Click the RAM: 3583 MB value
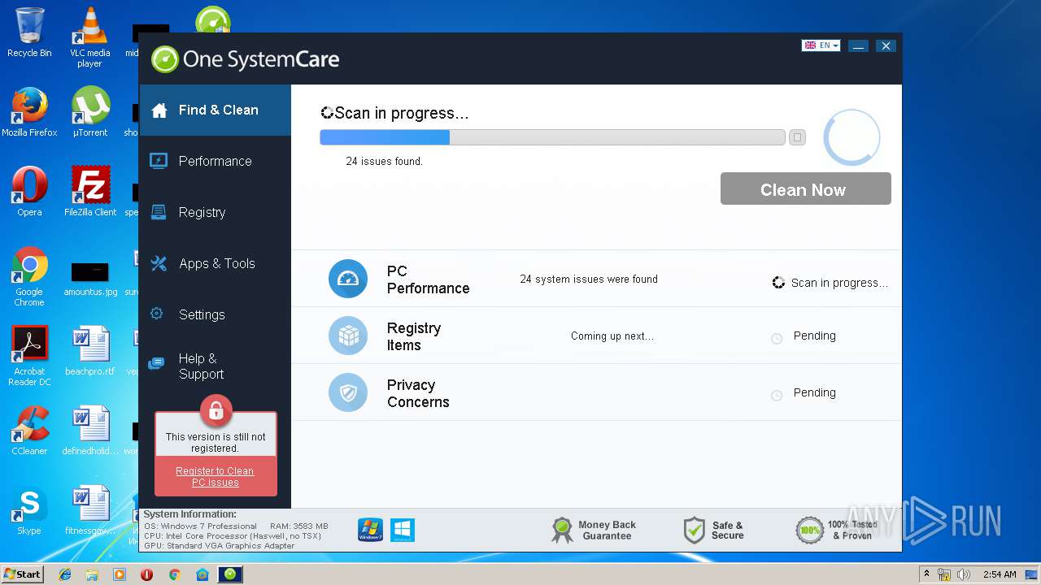Viewport: 1041px width, 585px height. pyautogui.click(x=299, y=526)
